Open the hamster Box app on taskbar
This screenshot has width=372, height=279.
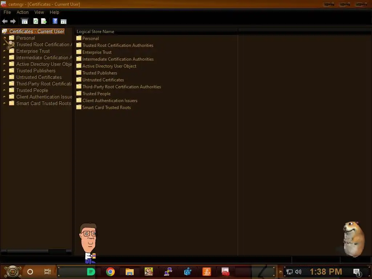tap(149, 272)
